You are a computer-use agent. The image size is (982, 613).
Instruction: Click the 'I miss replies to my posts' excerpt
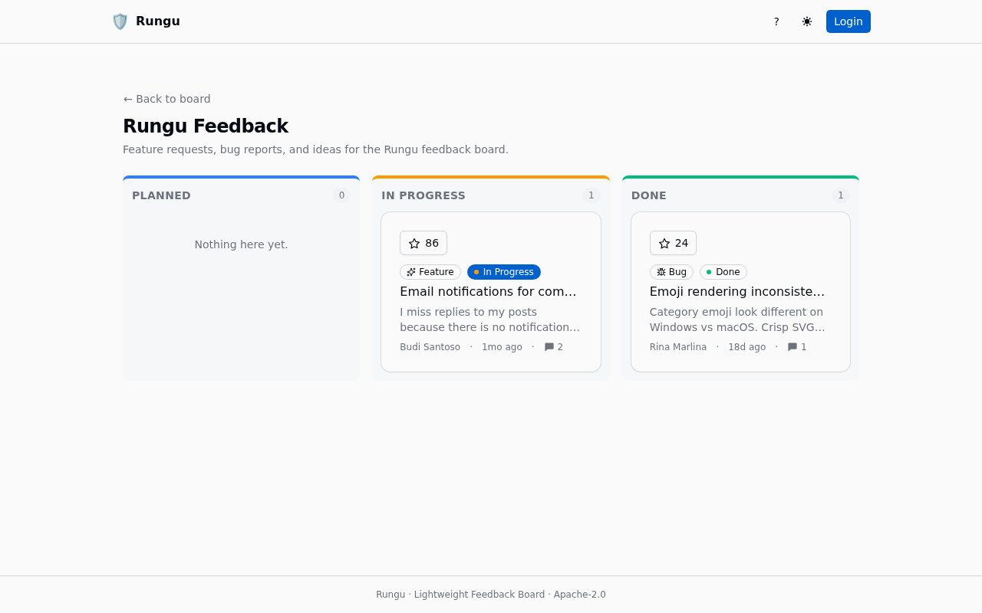[x=490, y=320]
